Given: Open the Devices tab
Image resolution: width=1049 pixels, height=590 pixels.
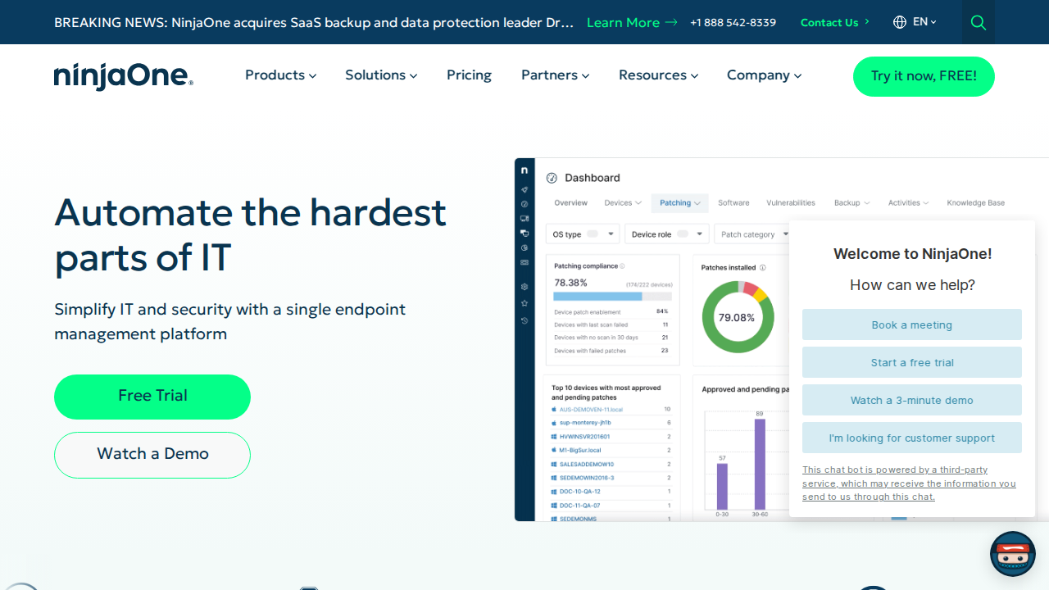Looking at the screenshot, I should (x=623, y=203).
